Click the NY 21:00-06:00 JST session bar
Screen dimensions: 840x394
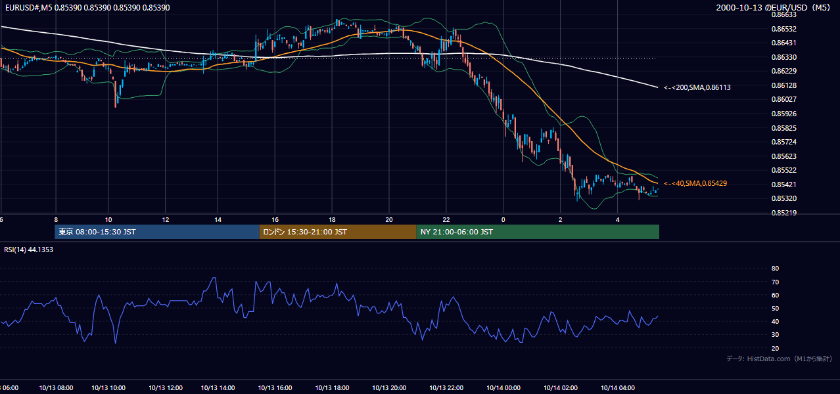point(538,232)
